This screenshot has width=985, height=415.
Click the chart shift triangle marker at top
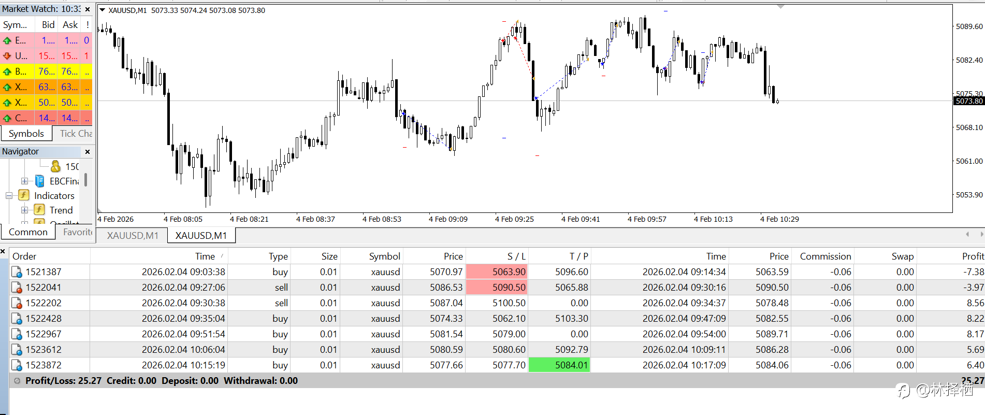[780, 7]
